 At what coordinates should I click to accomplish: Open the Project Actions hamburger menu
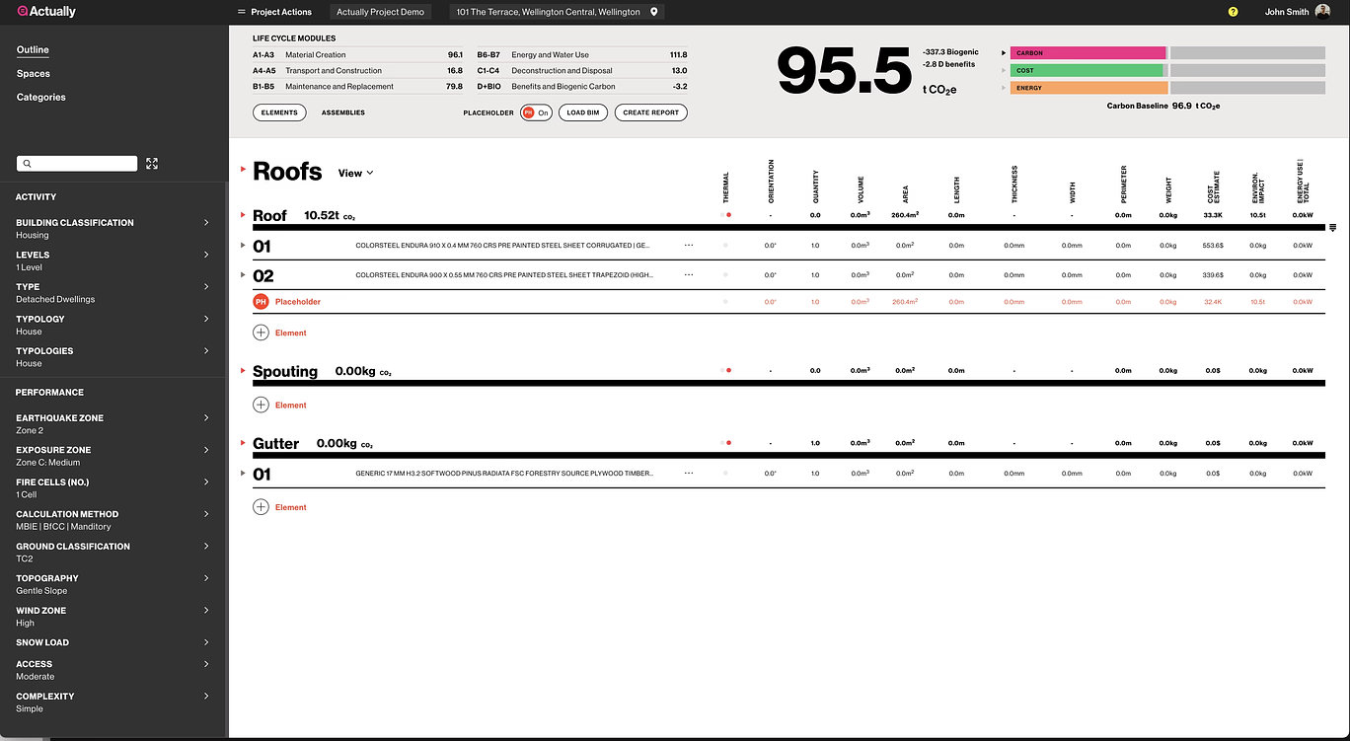tap(242, 12)
